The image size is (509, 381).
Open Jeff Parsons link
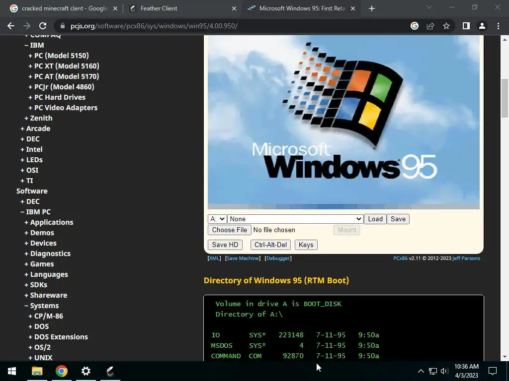tap(466, 258)
